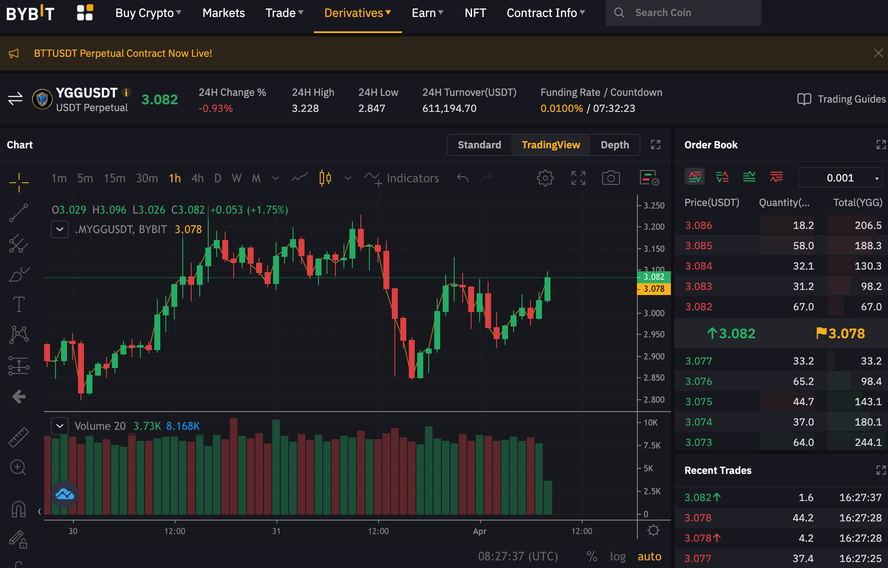Activate the zoom in tool

(18, 468)
